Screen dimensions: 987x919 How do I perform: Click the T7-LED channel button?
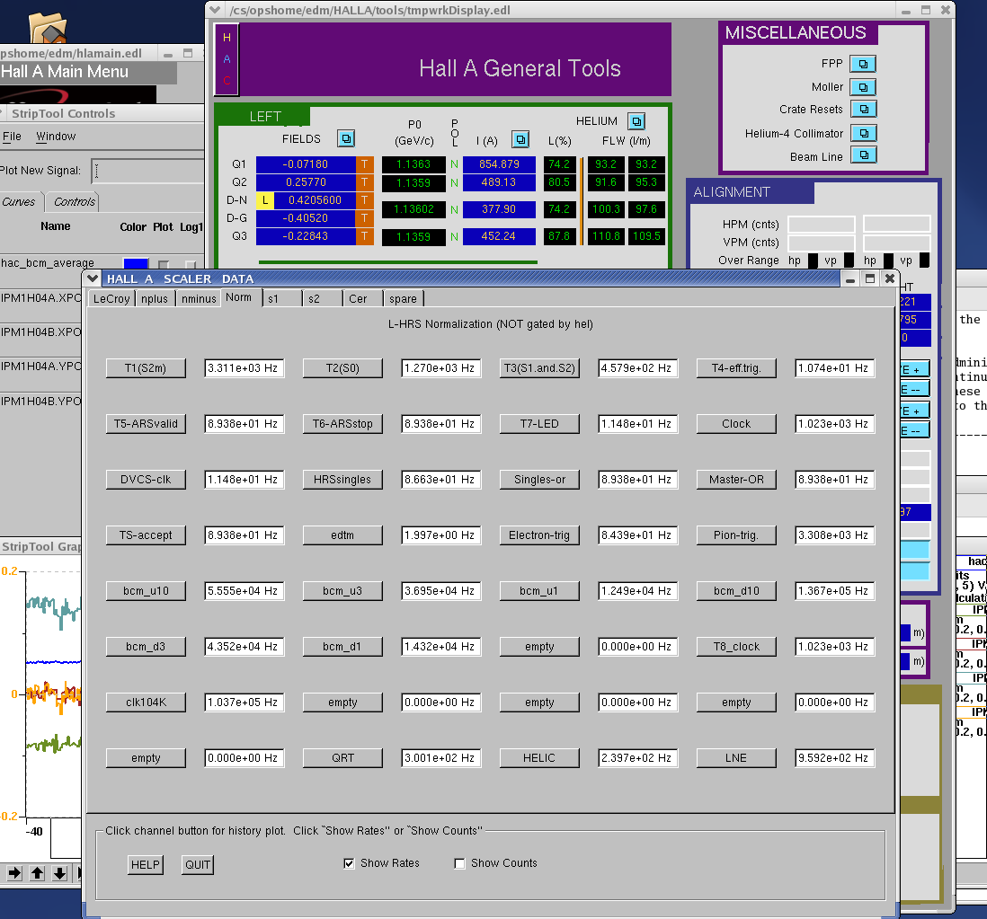(x=539, y=424)
